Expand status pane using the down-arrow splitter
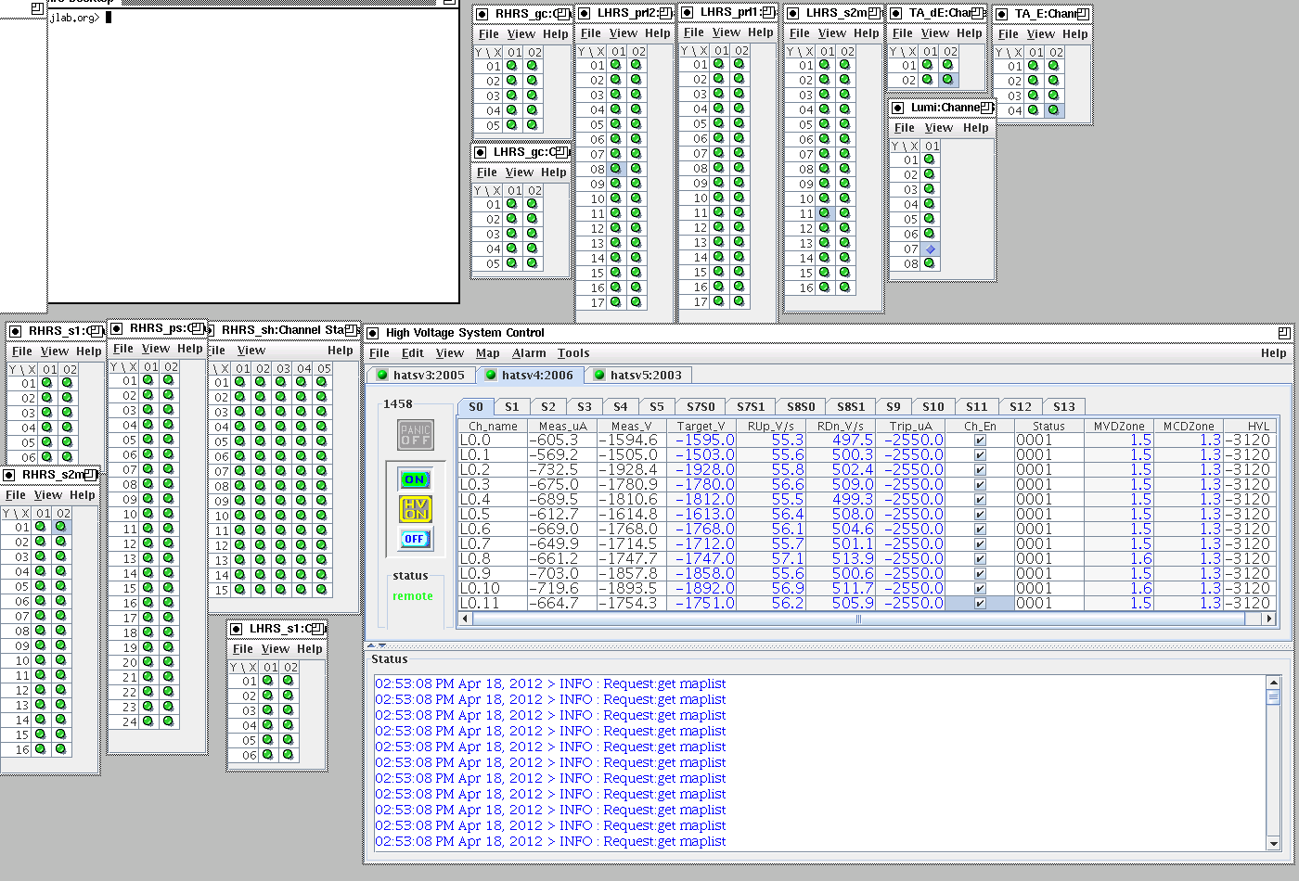This screenshot has height=881, width=1299. click(381, 645)
